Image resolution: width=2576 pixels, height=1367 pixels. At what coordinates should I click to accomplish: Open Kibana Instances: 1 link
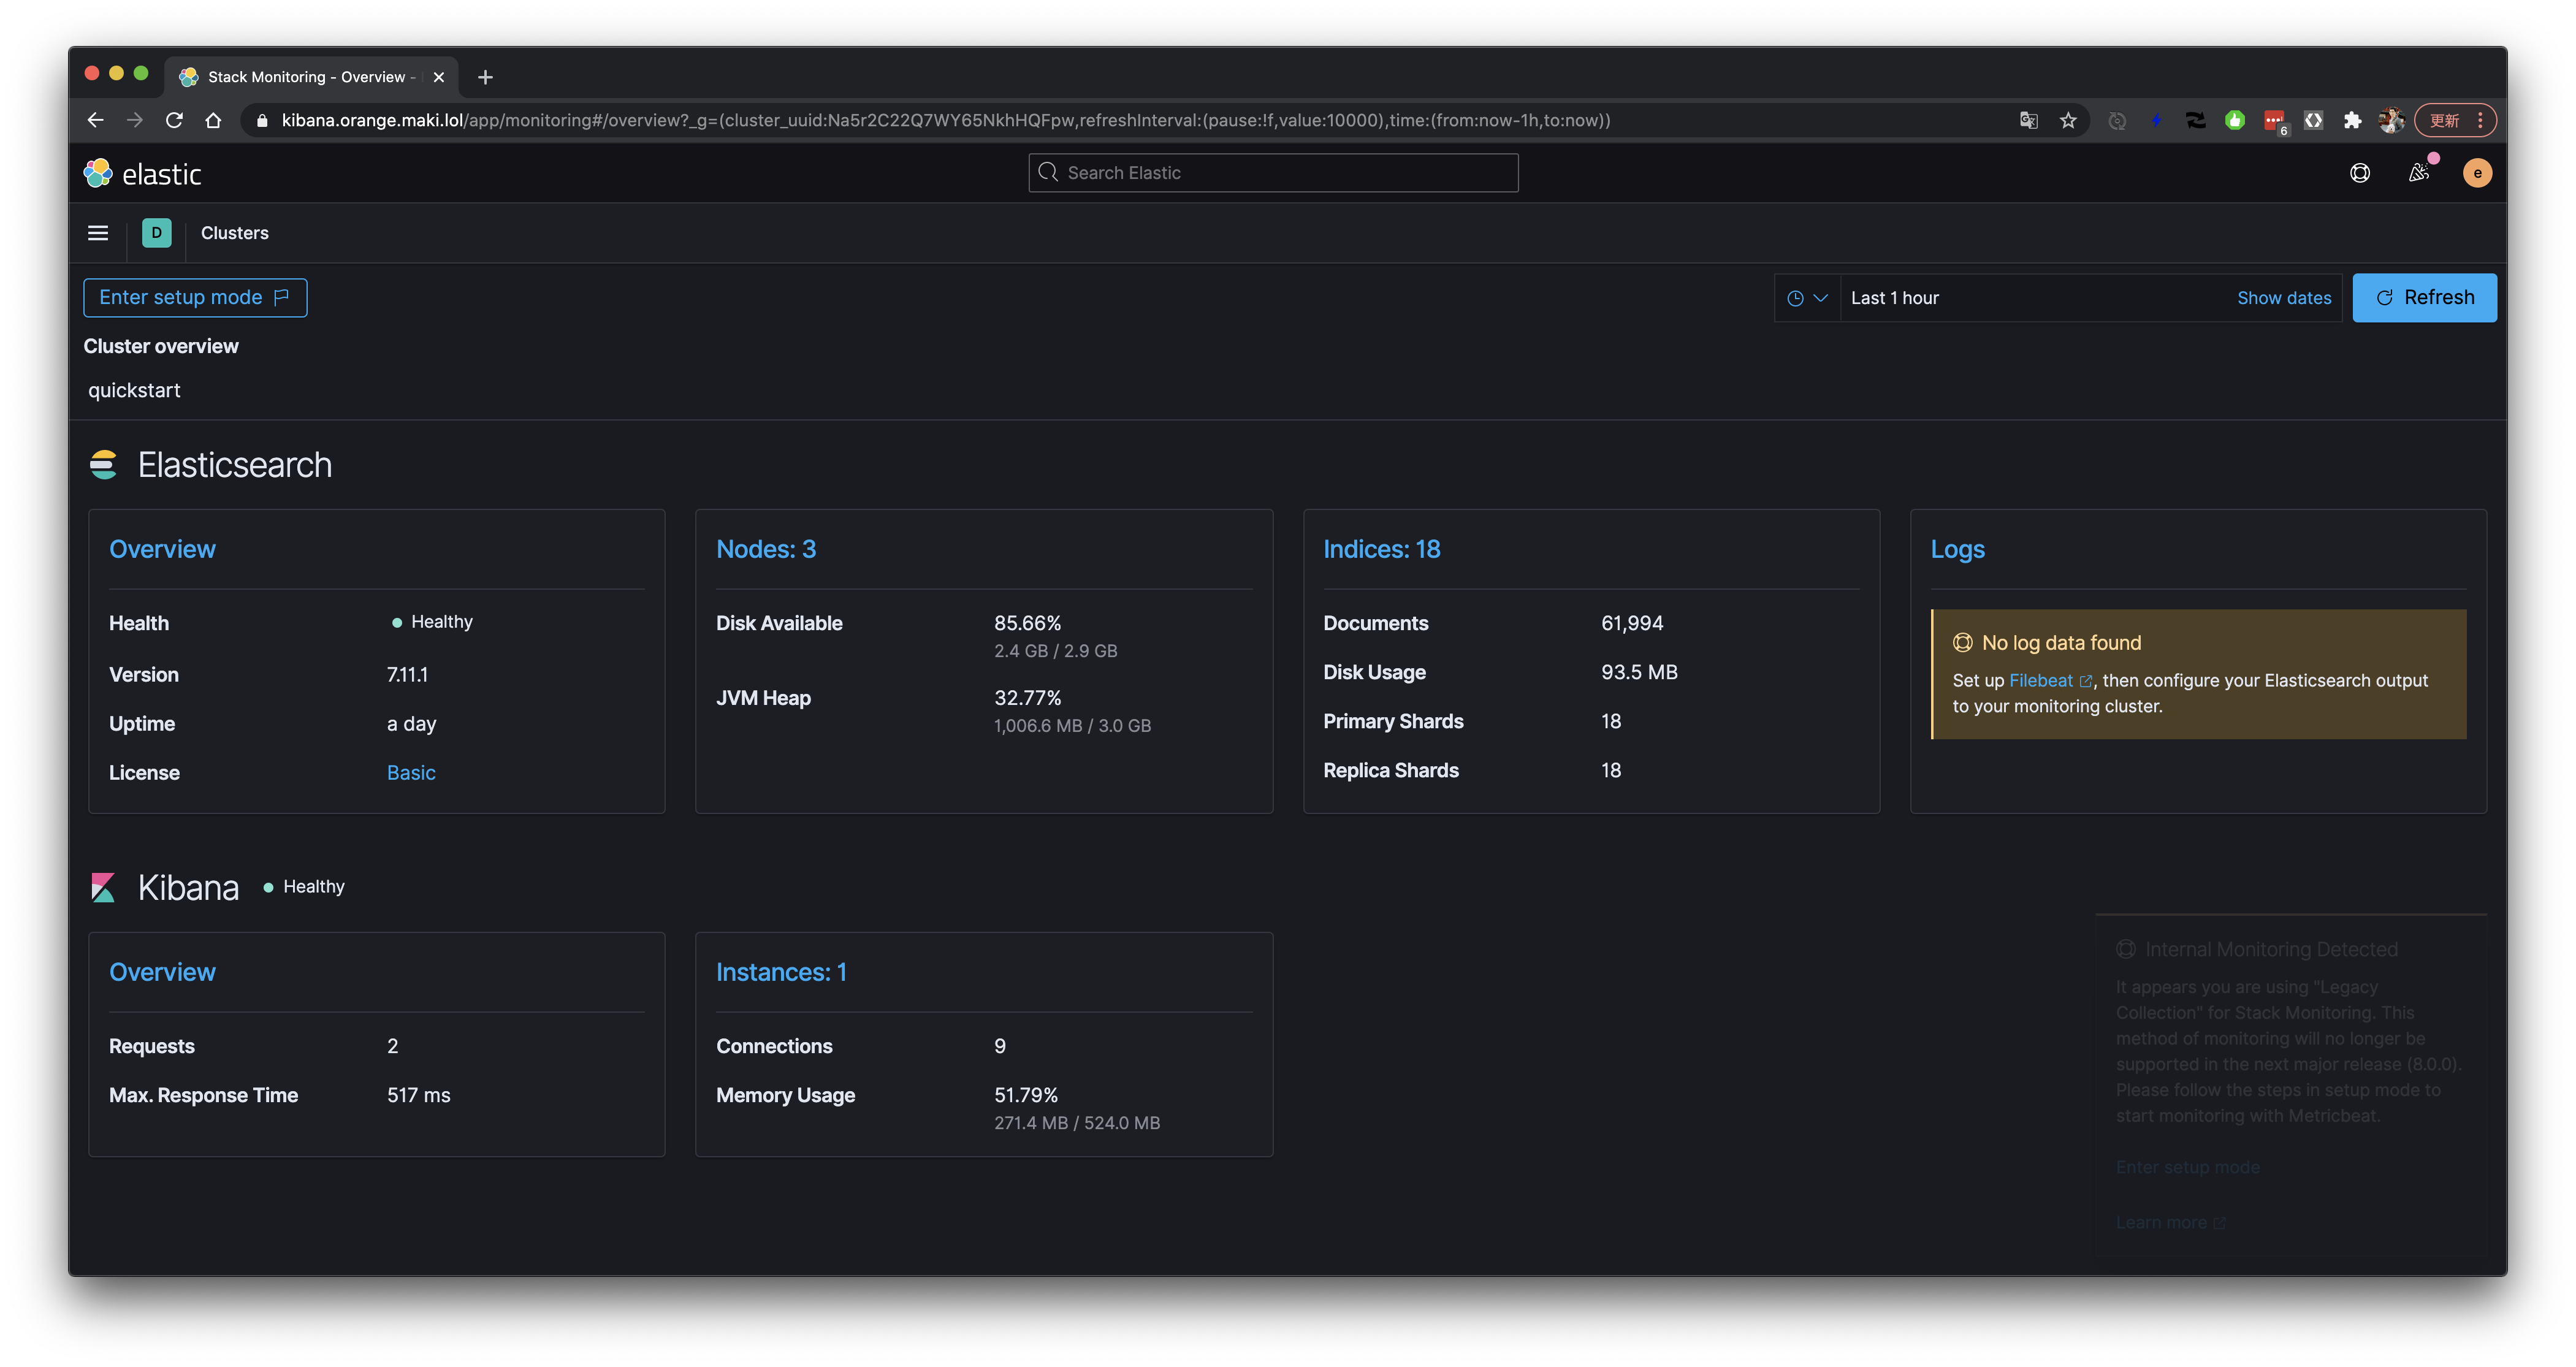coord(781,972)
